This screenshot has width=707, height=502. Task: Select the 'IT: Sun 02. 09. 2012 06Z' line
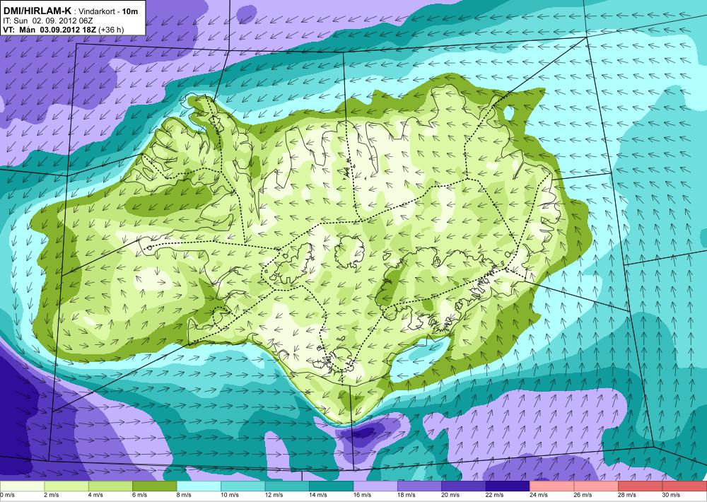pyautogui.click(x=48, y=21)
